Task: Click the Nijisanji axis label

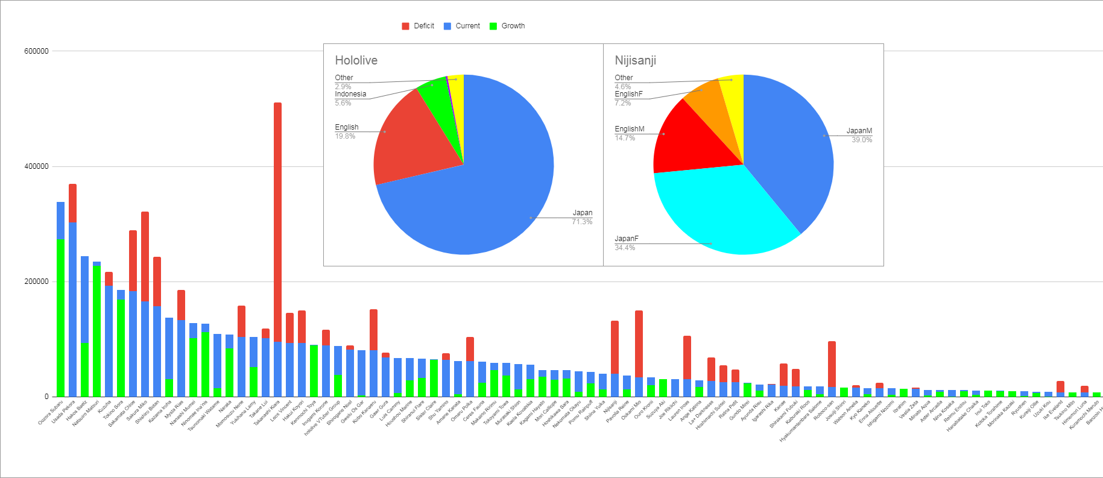Action: [611, 407]
